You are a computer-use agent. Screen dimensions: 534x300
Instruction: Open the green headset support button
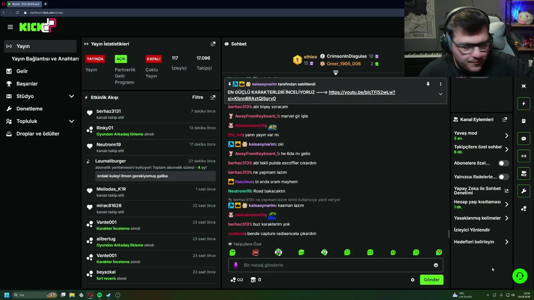click(520, 276)
